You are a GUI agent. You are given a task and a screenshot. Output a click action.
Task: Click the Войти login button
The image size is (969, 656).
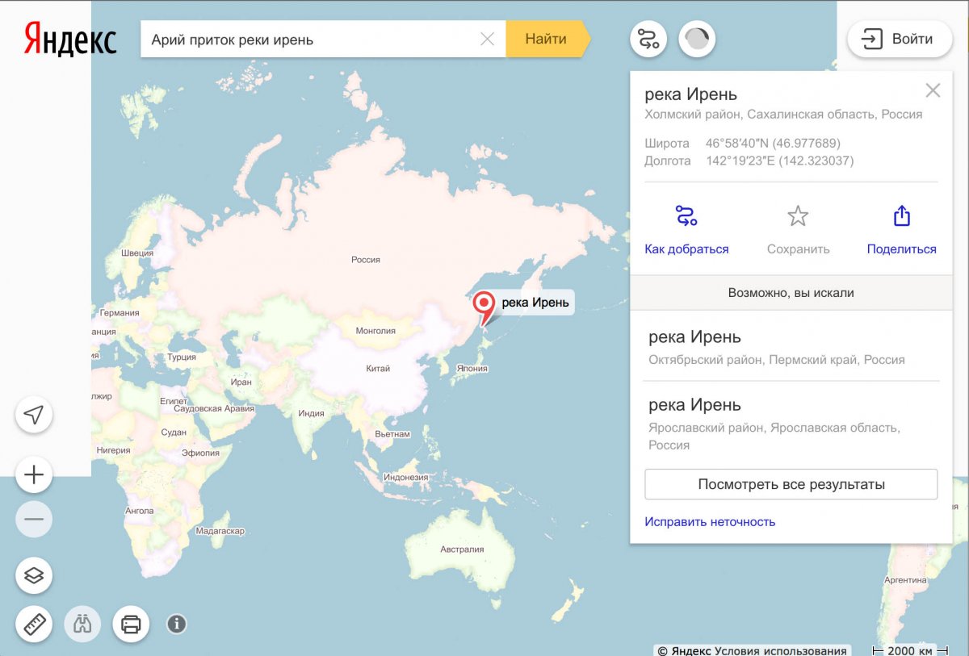[x=900, y=39]
